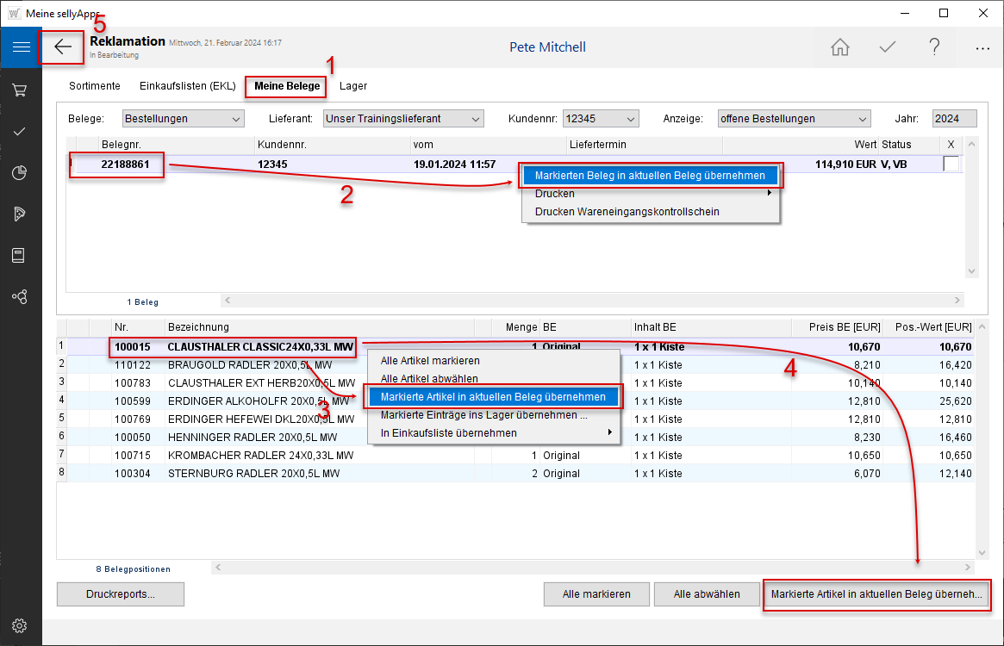Click the checkmark icon in left sidebar

tap(21, 132)
